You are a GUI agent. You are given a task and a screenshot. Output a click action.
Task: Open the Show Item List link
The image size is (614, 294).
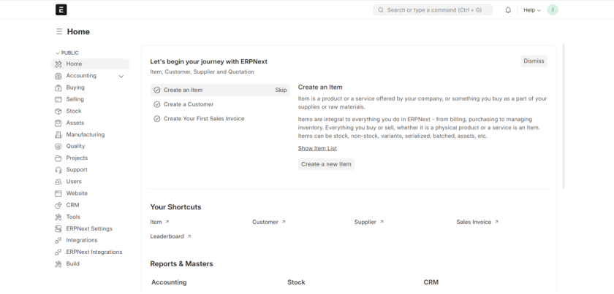[317, 148]
